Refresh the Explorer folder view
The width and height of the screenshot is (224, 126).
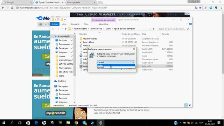(153, 29)
